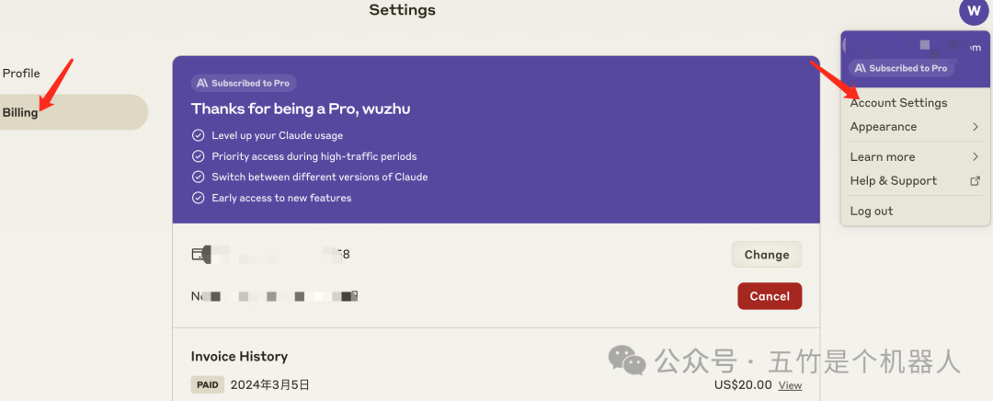This screenshot has height=401, width=993.
Task: Open Account Settings from the user menu
Action: [x=898, y=103]
